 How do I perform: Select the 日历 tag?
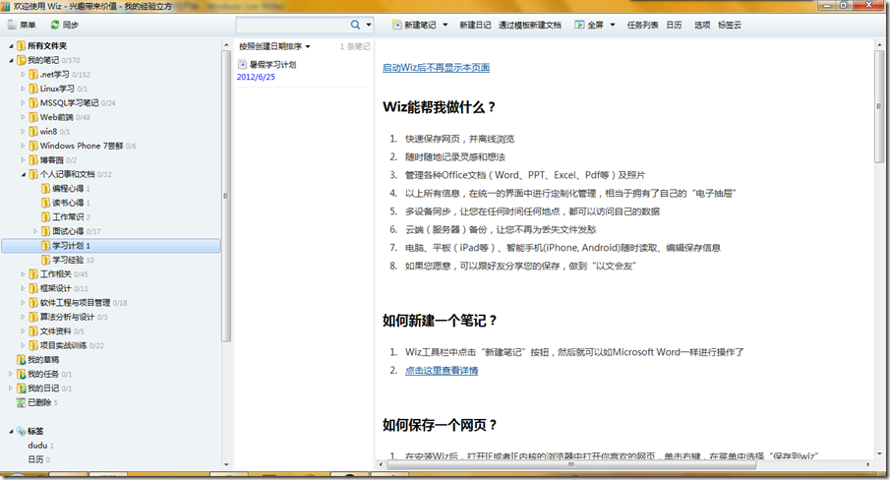coord(35,459)
